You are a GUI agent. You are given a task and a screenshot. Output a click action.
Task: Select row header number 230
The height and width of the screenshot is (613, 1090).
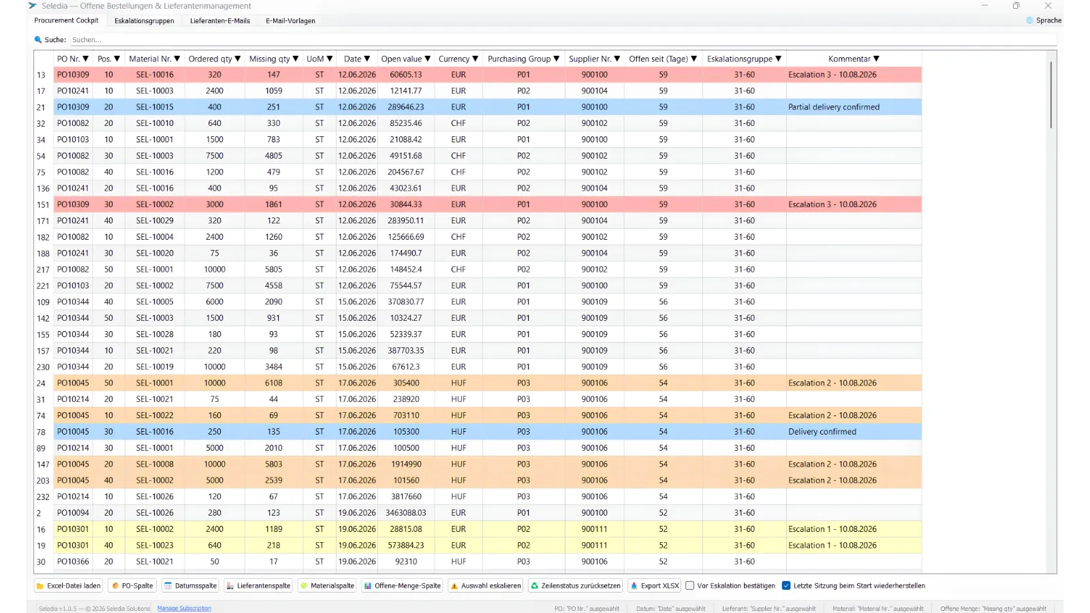(x=43, y=367)
